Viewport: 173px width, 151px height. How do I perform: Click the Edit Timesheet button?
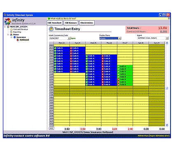click(x=55, y=23)
